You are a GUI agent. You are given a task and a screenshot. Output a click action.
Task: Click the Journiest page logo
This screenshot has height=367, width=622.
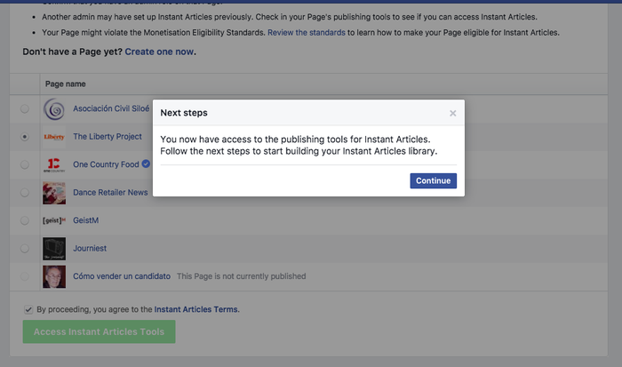54,248
